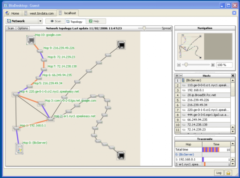Select the BixServer host icon at Hop 0
Image resolution: width=240 pixels, height=178 pixels.
click(19, 149)
